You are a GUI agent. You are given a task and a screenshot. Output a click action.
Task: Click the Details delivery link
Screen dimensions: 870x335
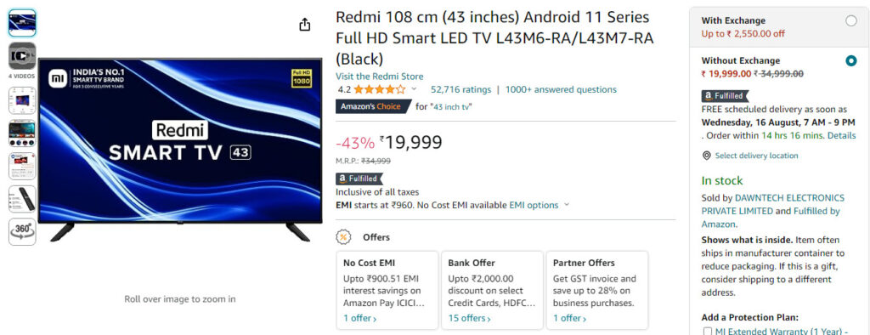pos(842,135)
